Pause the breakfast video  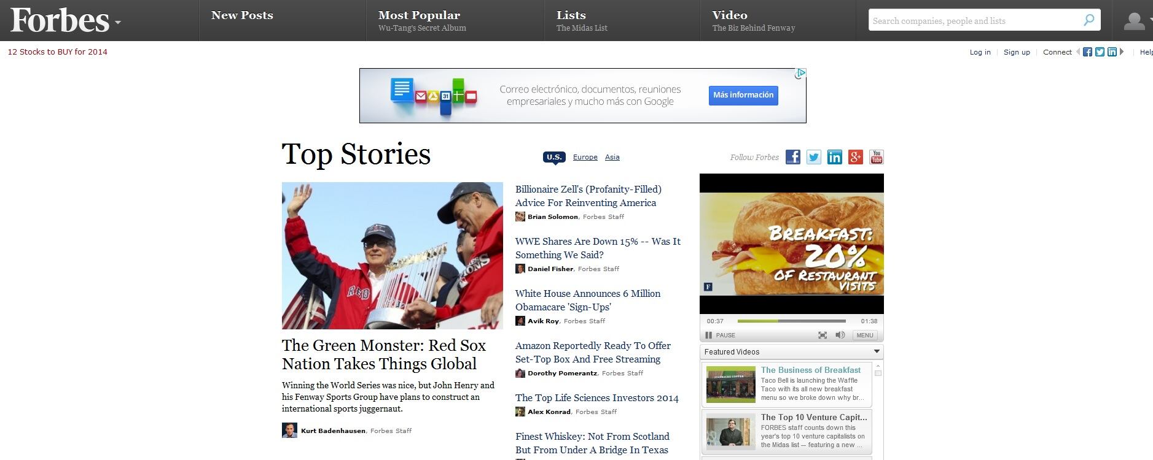(720, 335)
